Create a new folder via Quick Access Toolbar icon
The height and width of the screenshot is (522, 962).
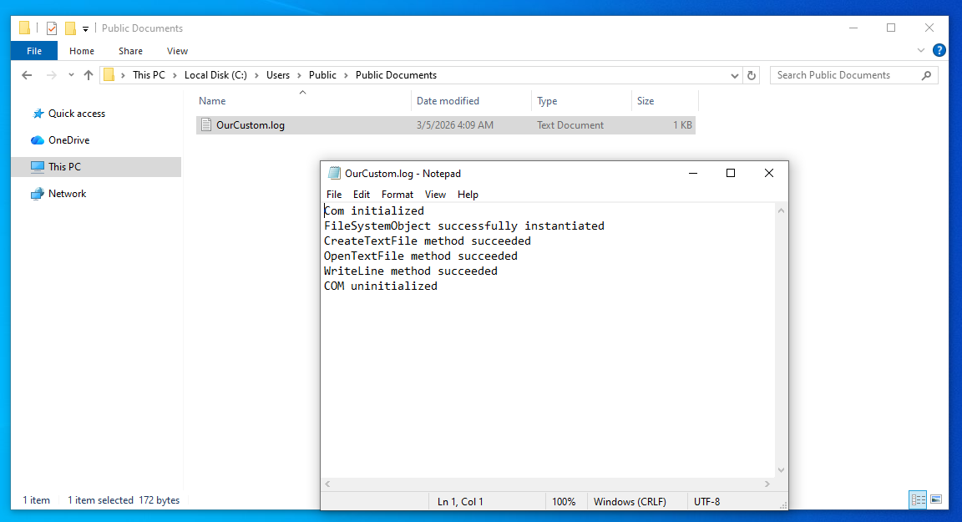(71, 28)
